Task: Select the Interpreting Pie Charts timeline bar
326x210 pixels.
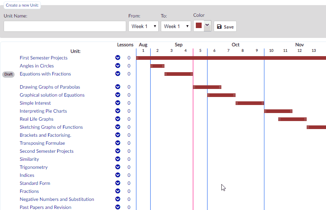Action: point(278,111)
